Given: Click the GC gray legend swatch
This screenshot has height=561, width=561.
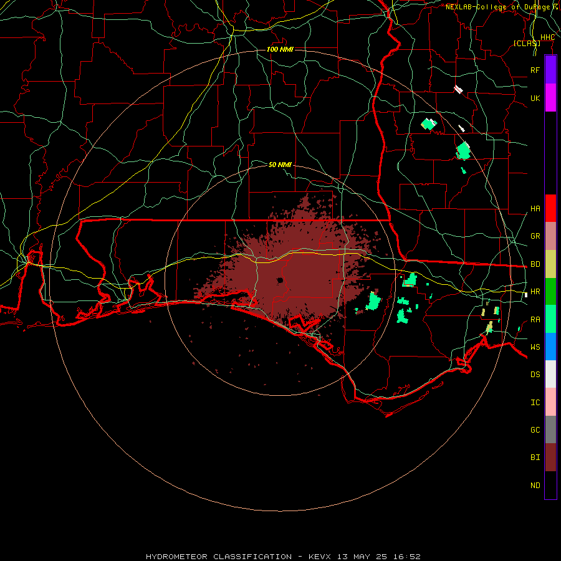Looking at the screenshot, I should click(x=550, y=429).
